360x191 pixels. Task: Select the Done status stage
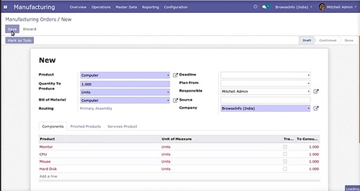point(349,41)
